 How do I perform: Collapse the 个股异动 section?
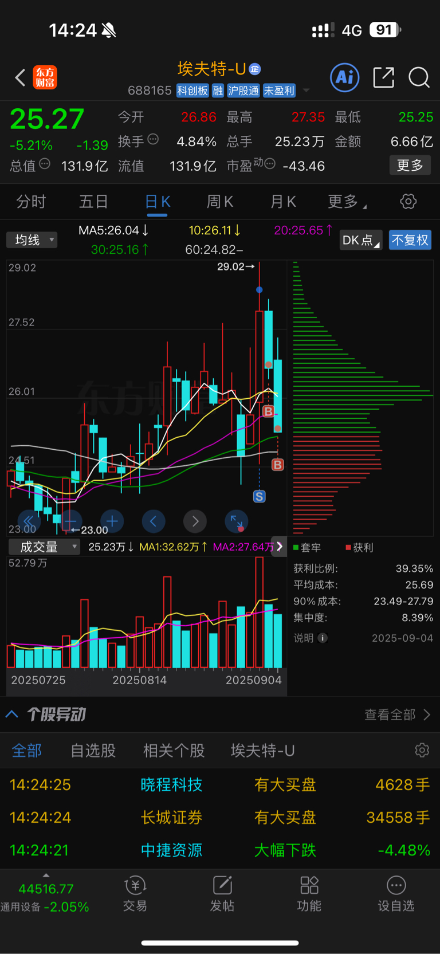(x=12, y=714)
